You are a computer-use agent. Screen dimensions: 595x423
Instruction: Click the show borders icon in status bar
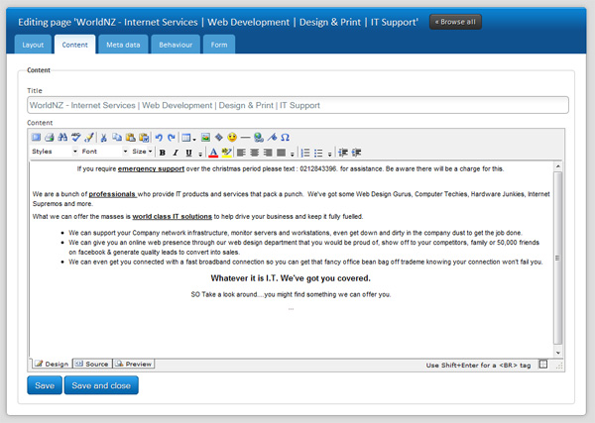point(543,365)
